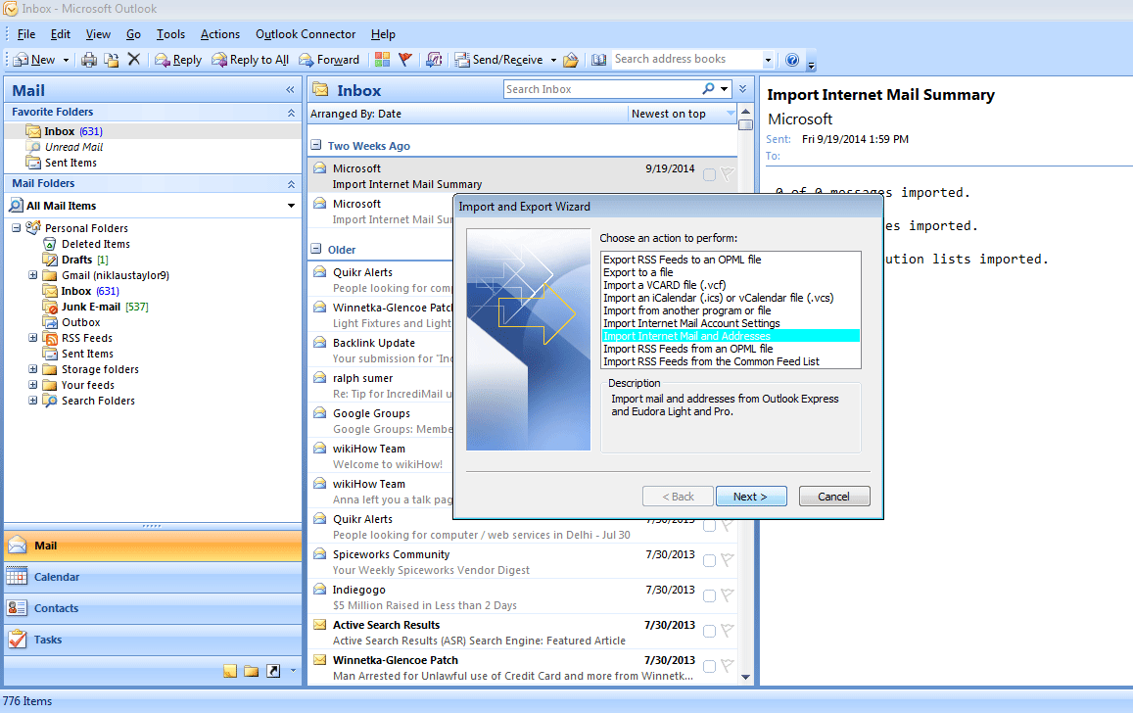1133x713 pixels.
Task: Collapse the Favorite Folders section
Action: click(291, 113)
